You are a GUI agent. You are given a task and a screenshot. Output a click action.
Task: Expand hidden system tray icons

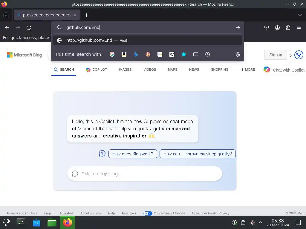261,222
